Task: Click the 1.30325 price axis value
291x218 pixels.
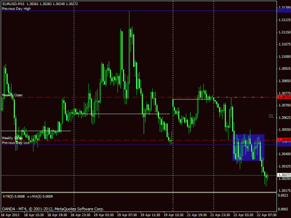Action: click(284, 166)
